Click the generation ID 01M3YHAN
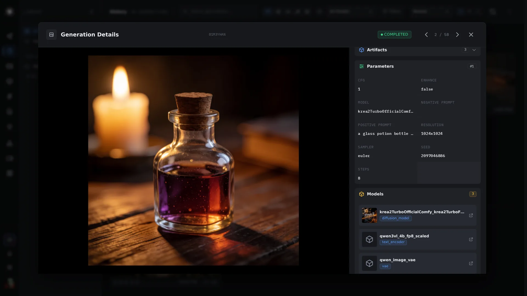 coord(217,35)
